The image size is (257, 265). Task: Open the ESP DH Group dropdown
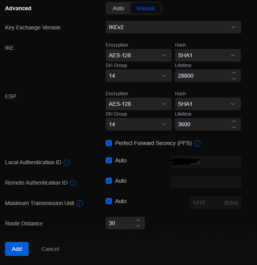pos(139,124)
